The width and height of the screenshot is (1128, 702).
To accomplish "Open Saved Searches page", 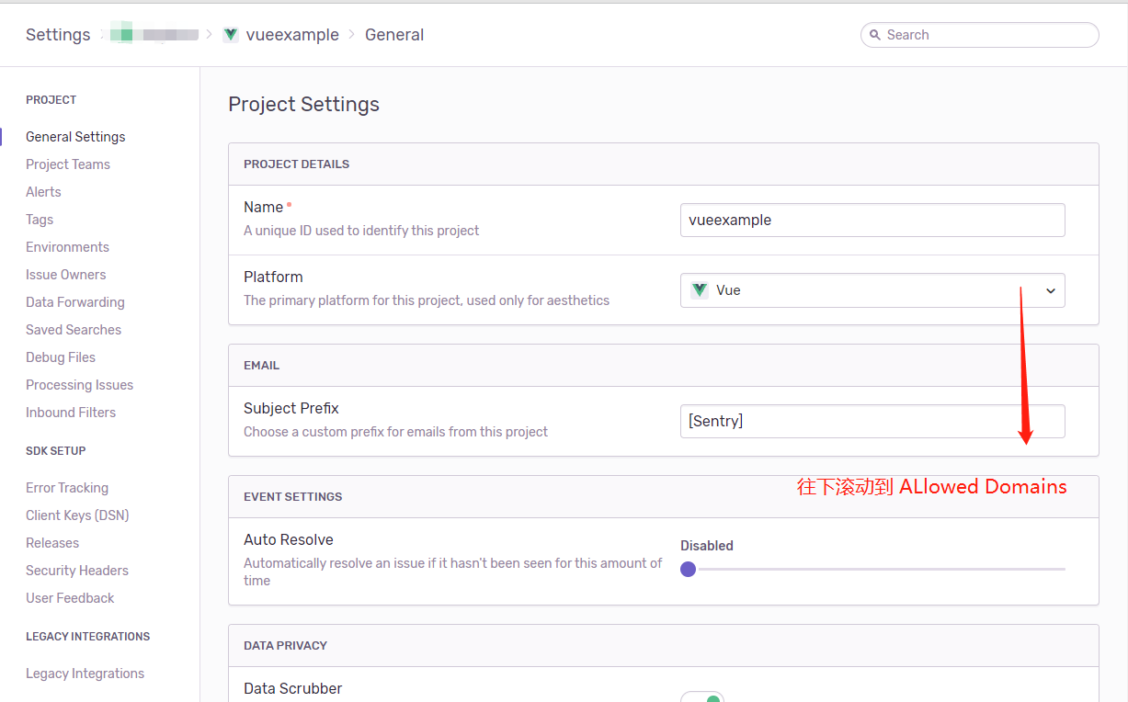I will coord(74,330).
